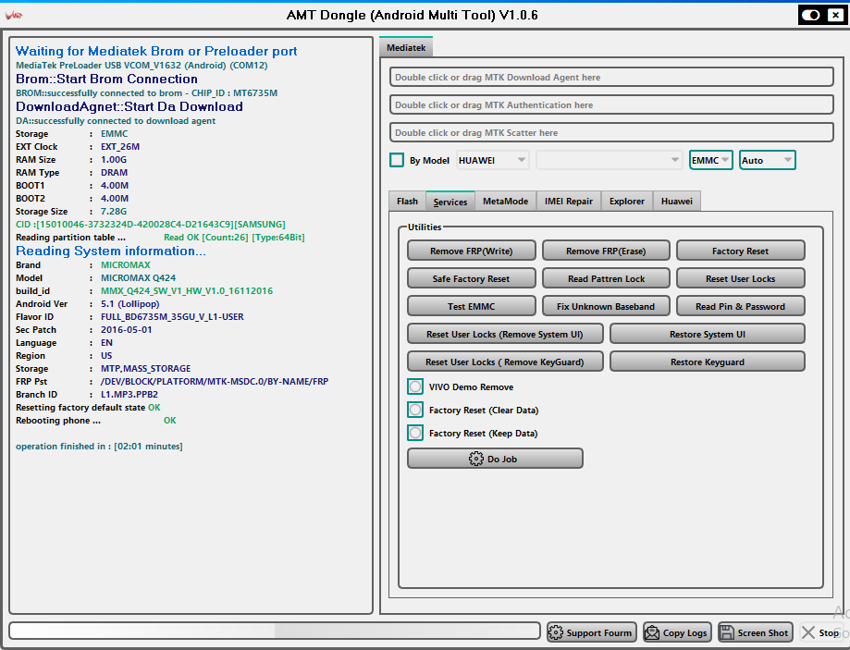Click the MediaTek PreLoader USB VCOM line
The height and width of the screenshot is (650, 850).
[142, 65]
